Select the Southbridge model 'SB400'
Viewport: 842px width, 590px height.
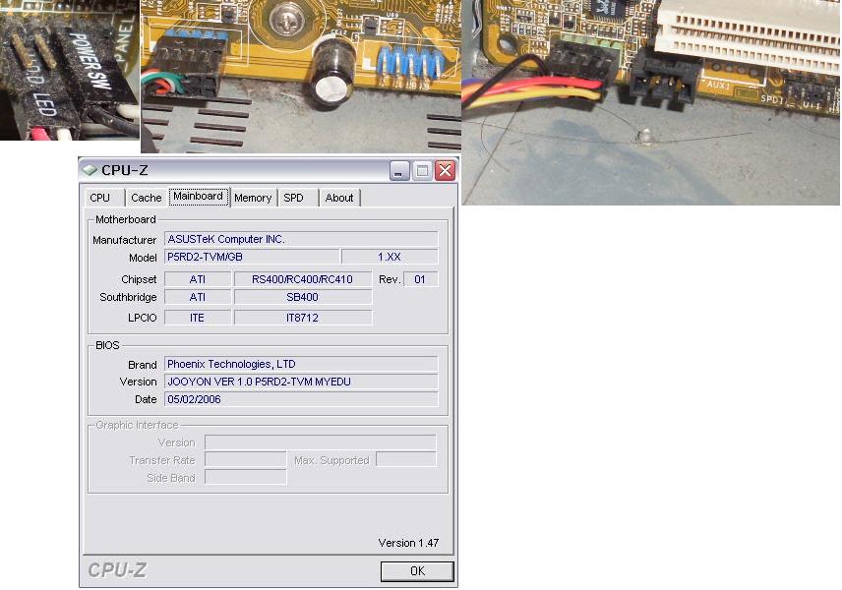click(303, 297)
